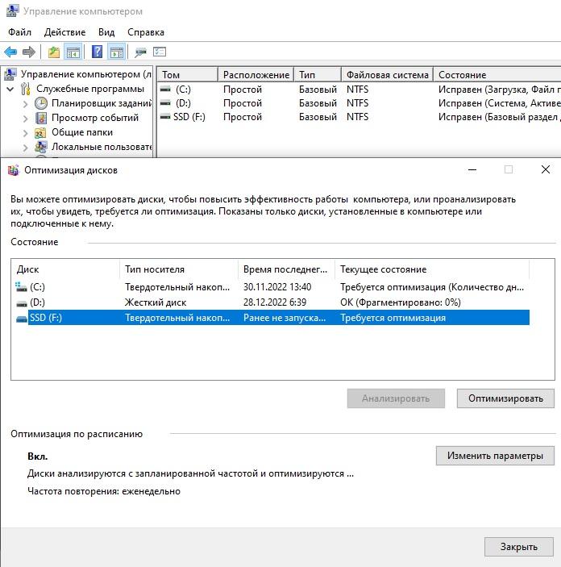Image resolution: width=561 pixels, height=567 pixels.
Task: Click the (D:) drive icon in optimization list
Action: pyautogui.click(x=22, y=303)
